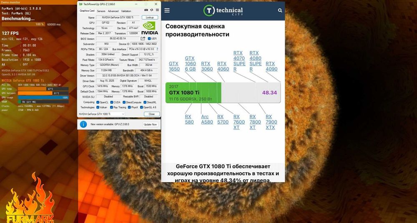This screenshot has height=223, width=417.
Task: Click the 127 FPS readout in FurMark
Action: [10, 33]
